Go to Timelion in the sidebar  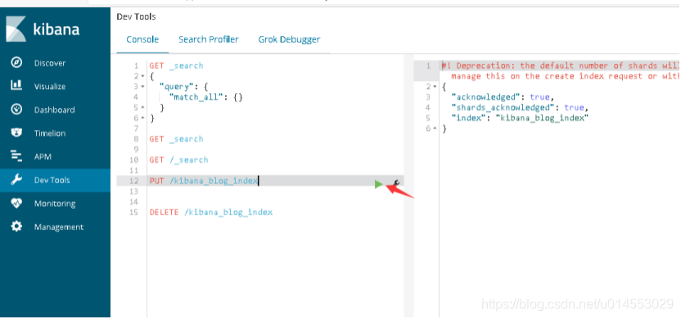point(50,133)
